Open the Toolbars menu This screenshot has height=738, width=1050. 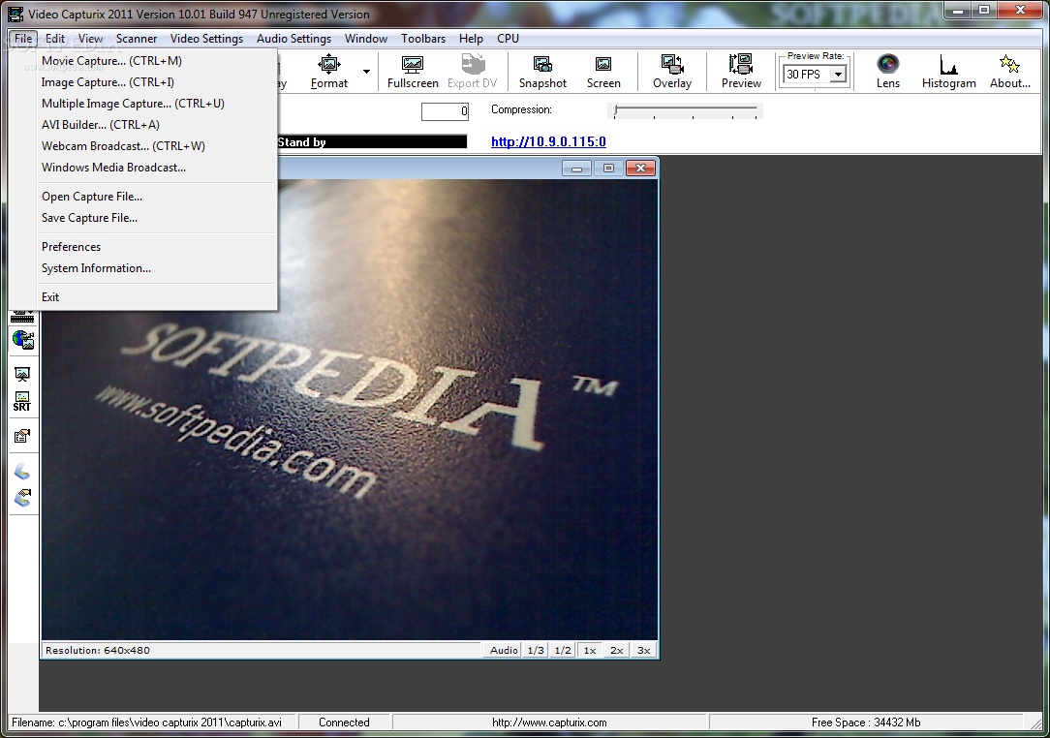pos(423,39)
